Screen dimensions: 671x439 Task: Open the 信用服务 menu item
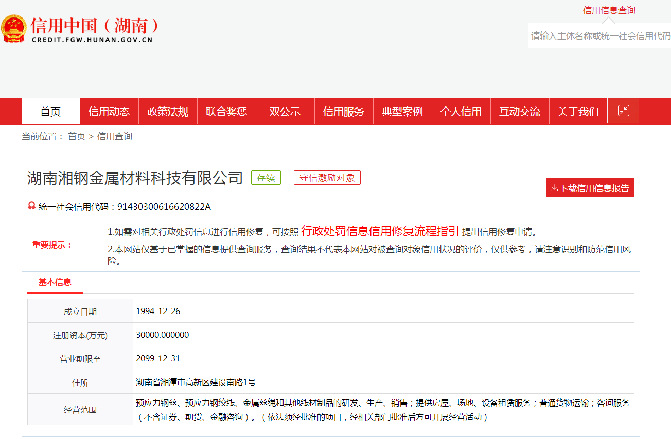(344, 112)
